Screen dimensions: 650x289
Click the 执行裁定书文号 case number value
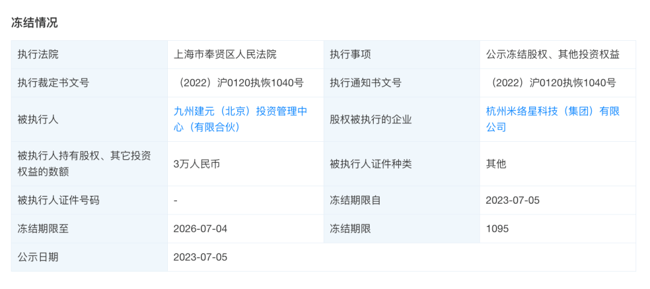pos(239,83)
